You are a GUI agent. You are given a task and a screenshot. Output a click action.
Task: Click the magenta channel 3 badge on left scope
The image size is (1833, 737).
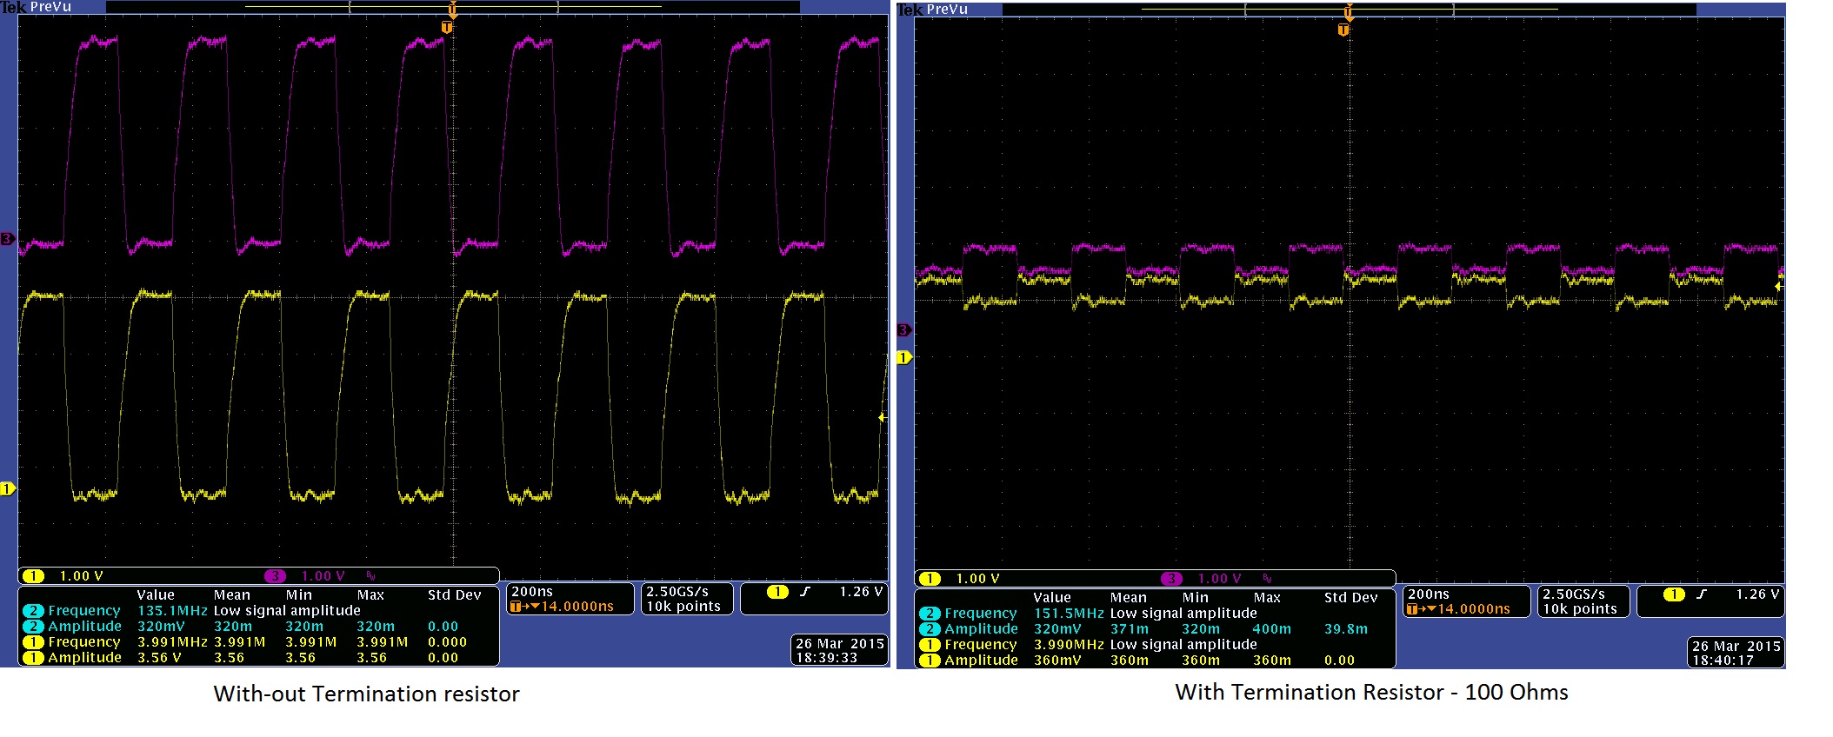tap(276, 576)
